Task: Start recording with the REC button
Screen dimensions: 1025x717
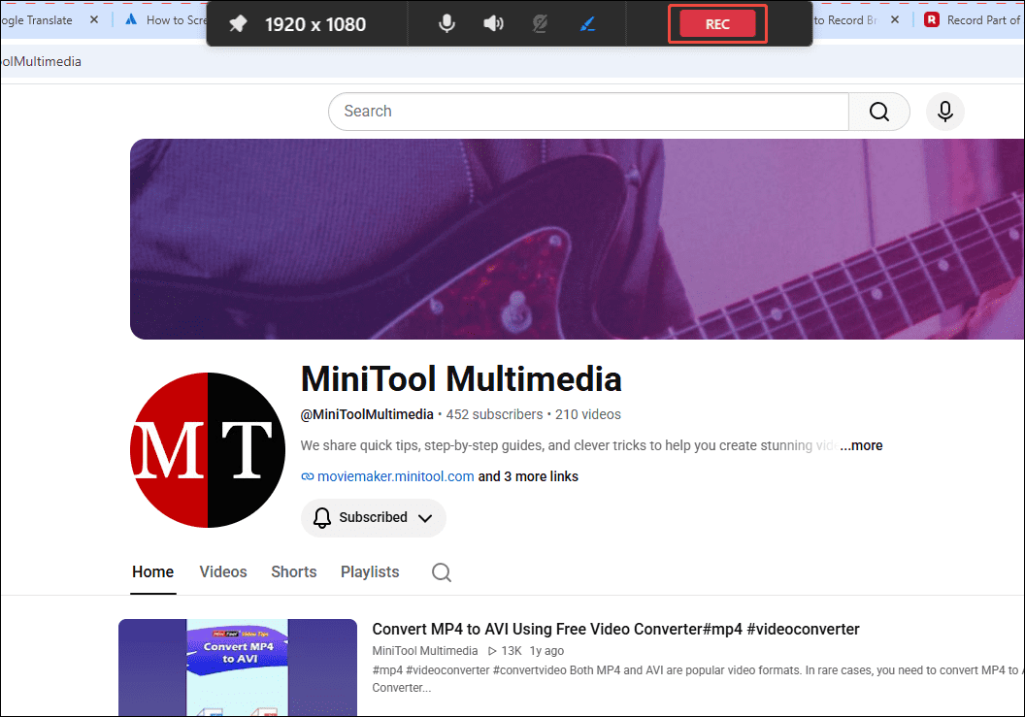Action: [x=717, y=24]
